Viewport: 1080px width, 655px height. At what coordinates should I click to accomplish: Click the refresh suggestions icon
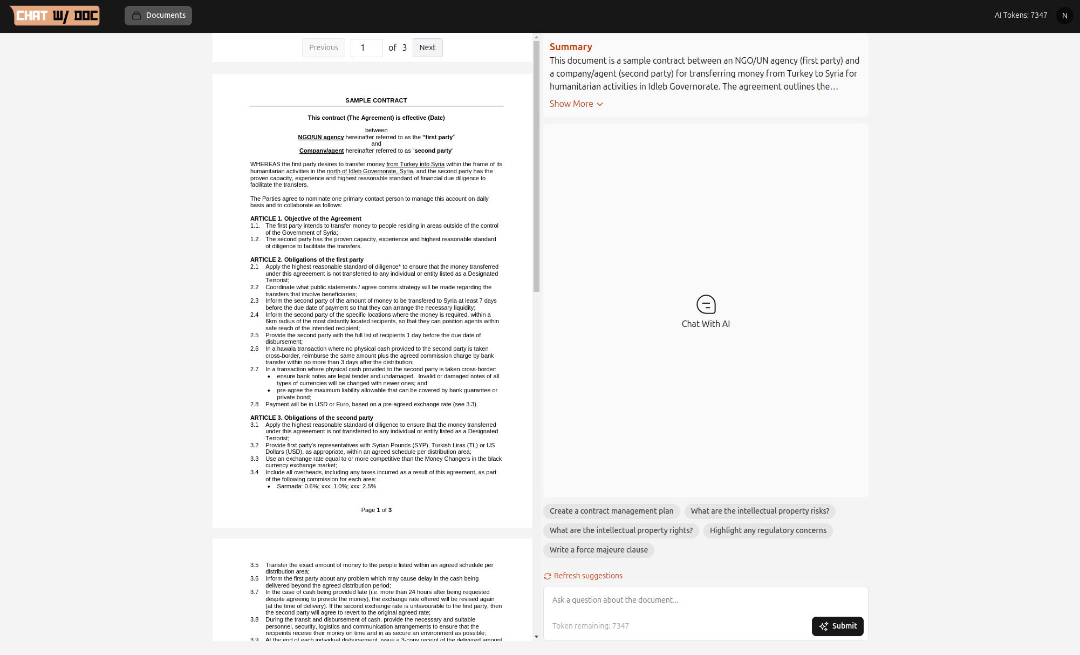548,576
